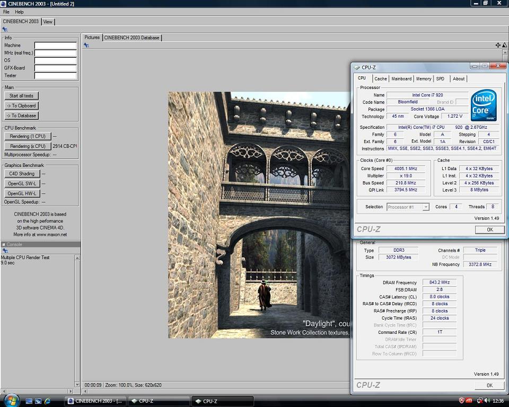Click the console scrollbar up arrow

(77, 258)
